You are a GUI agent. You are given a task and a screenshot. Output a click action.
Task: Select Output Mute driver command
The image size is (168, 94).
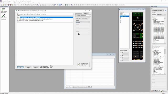tap(156, 59)
